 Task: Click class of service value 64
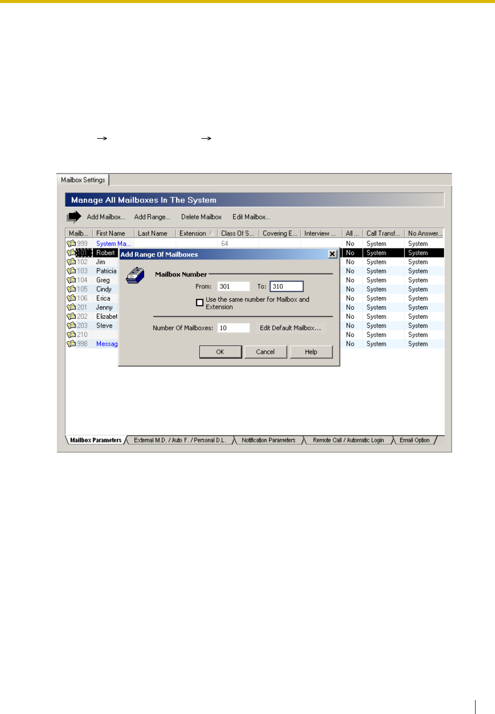[x=225, y=243]
